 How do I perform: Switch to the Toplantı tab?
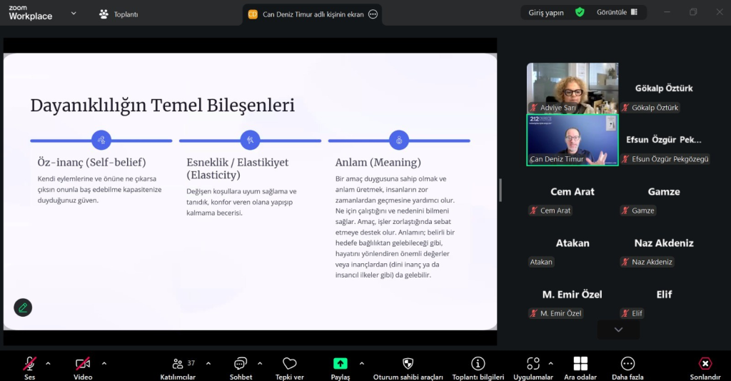click(119, 14)
